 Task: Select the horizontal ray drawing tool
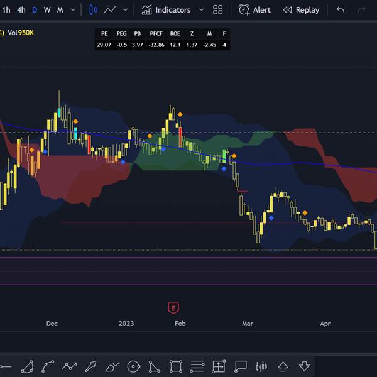coord(5,367)
